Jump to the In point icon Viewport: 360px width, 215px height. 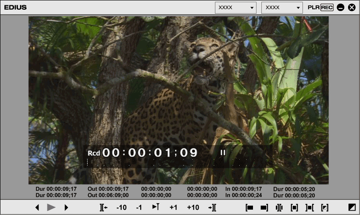click(103, 208)
